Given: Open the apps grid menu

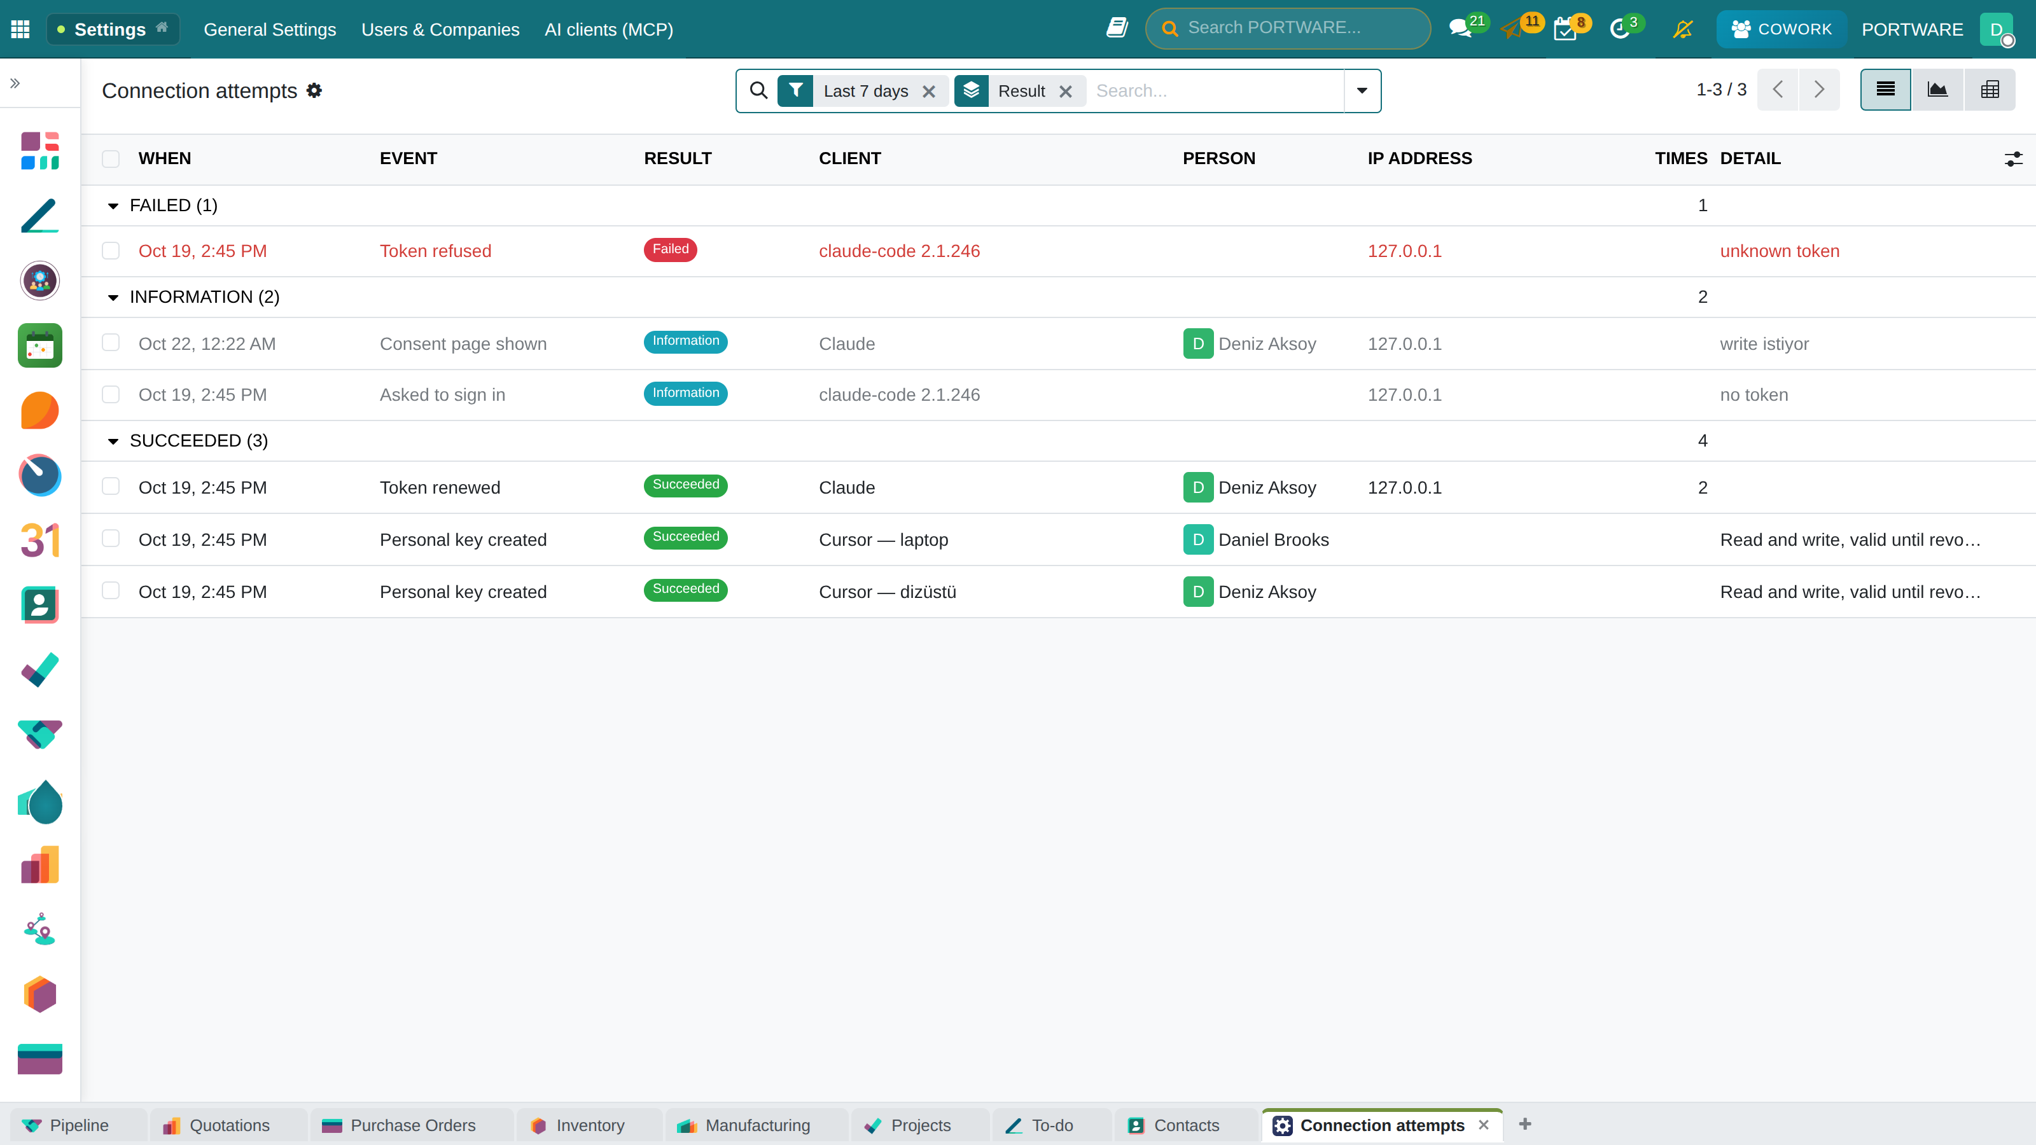Looking at the screenshot, I should pos(20,29).
